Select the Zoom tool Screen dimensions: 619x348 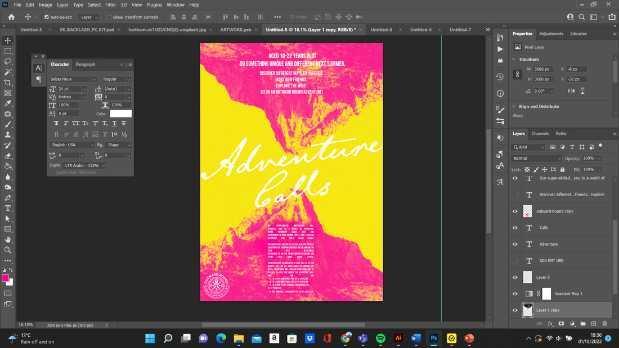click(8, 250)
